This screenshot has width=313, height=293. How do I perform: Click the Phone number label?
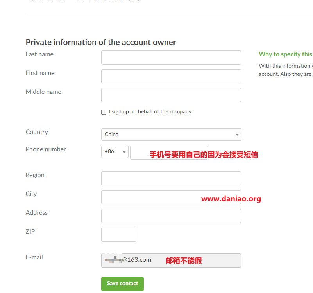coord(46,149)
